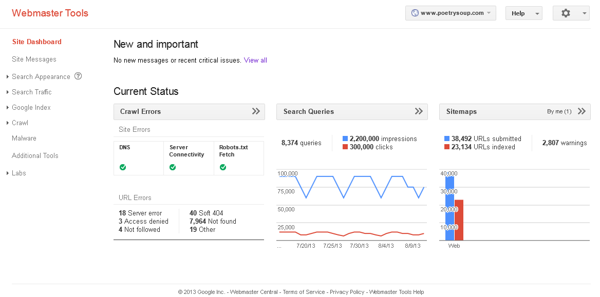Click the Sitemaps double-arrow icon
600x297 pixels.
(x=582, y=111)
